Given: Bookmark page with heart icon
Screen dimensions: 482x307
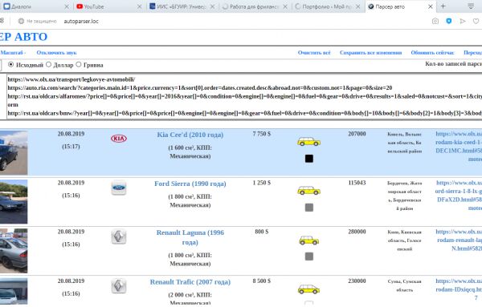Looking at the screenshot, I should [x=476, y=21].
